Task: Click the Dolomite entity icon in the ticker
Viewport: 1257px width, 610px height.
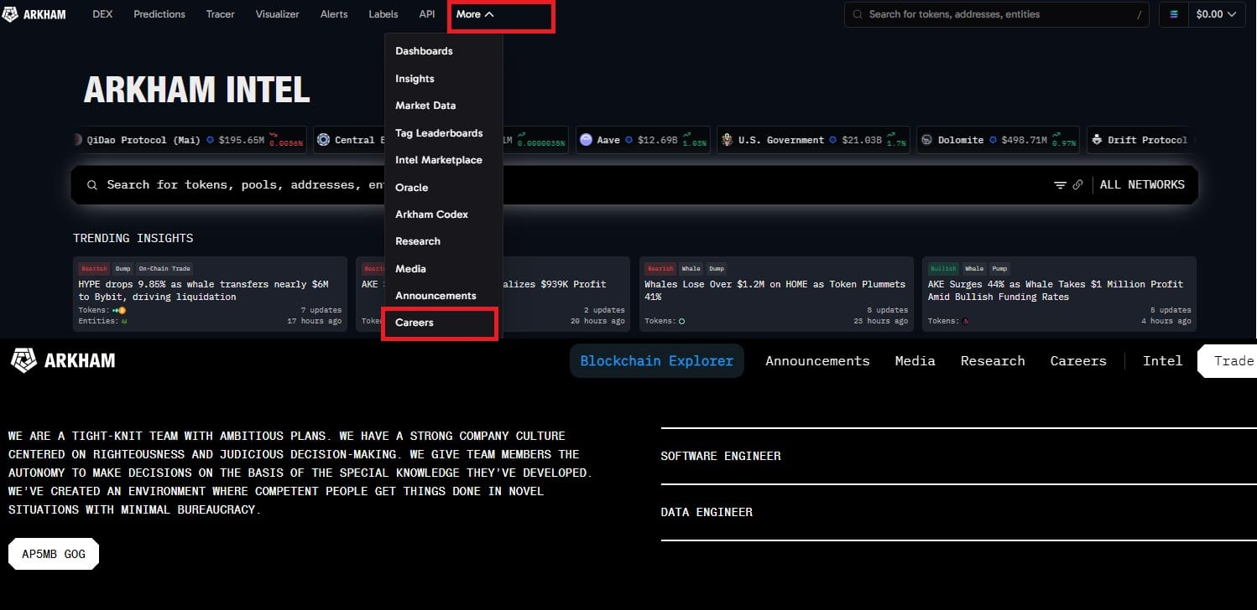Action: coord(927,140)
